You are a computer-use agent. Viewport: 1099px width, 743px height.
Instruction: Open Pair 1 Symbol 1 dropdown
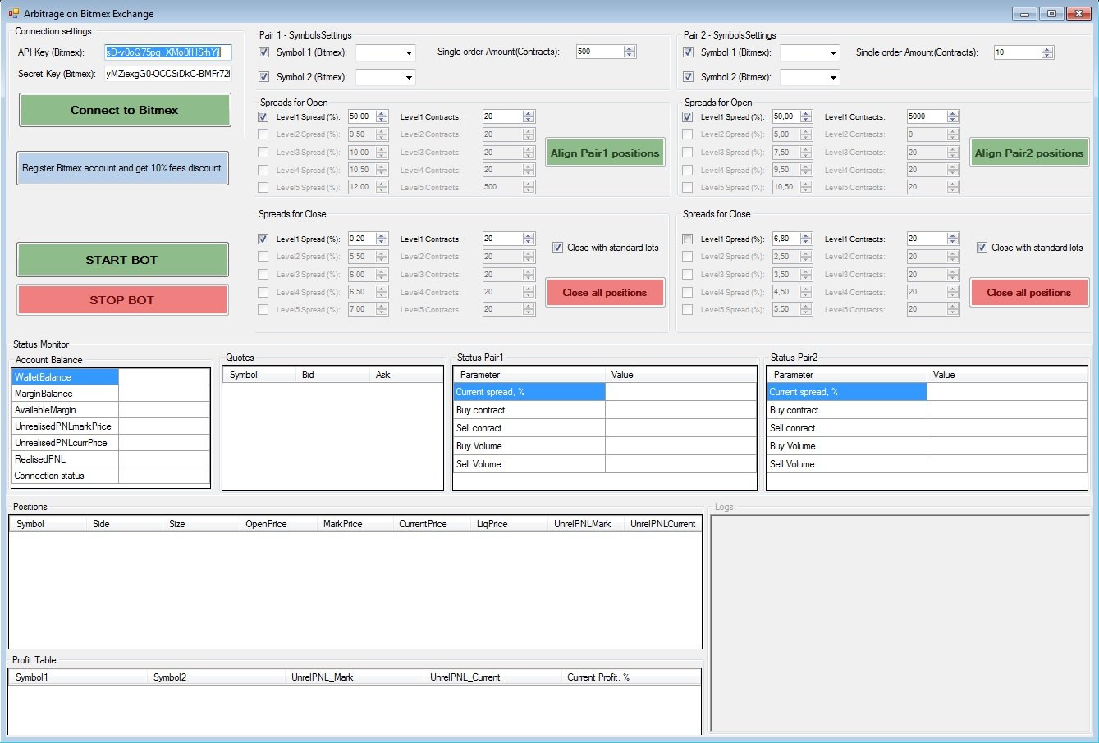(386, 52)
